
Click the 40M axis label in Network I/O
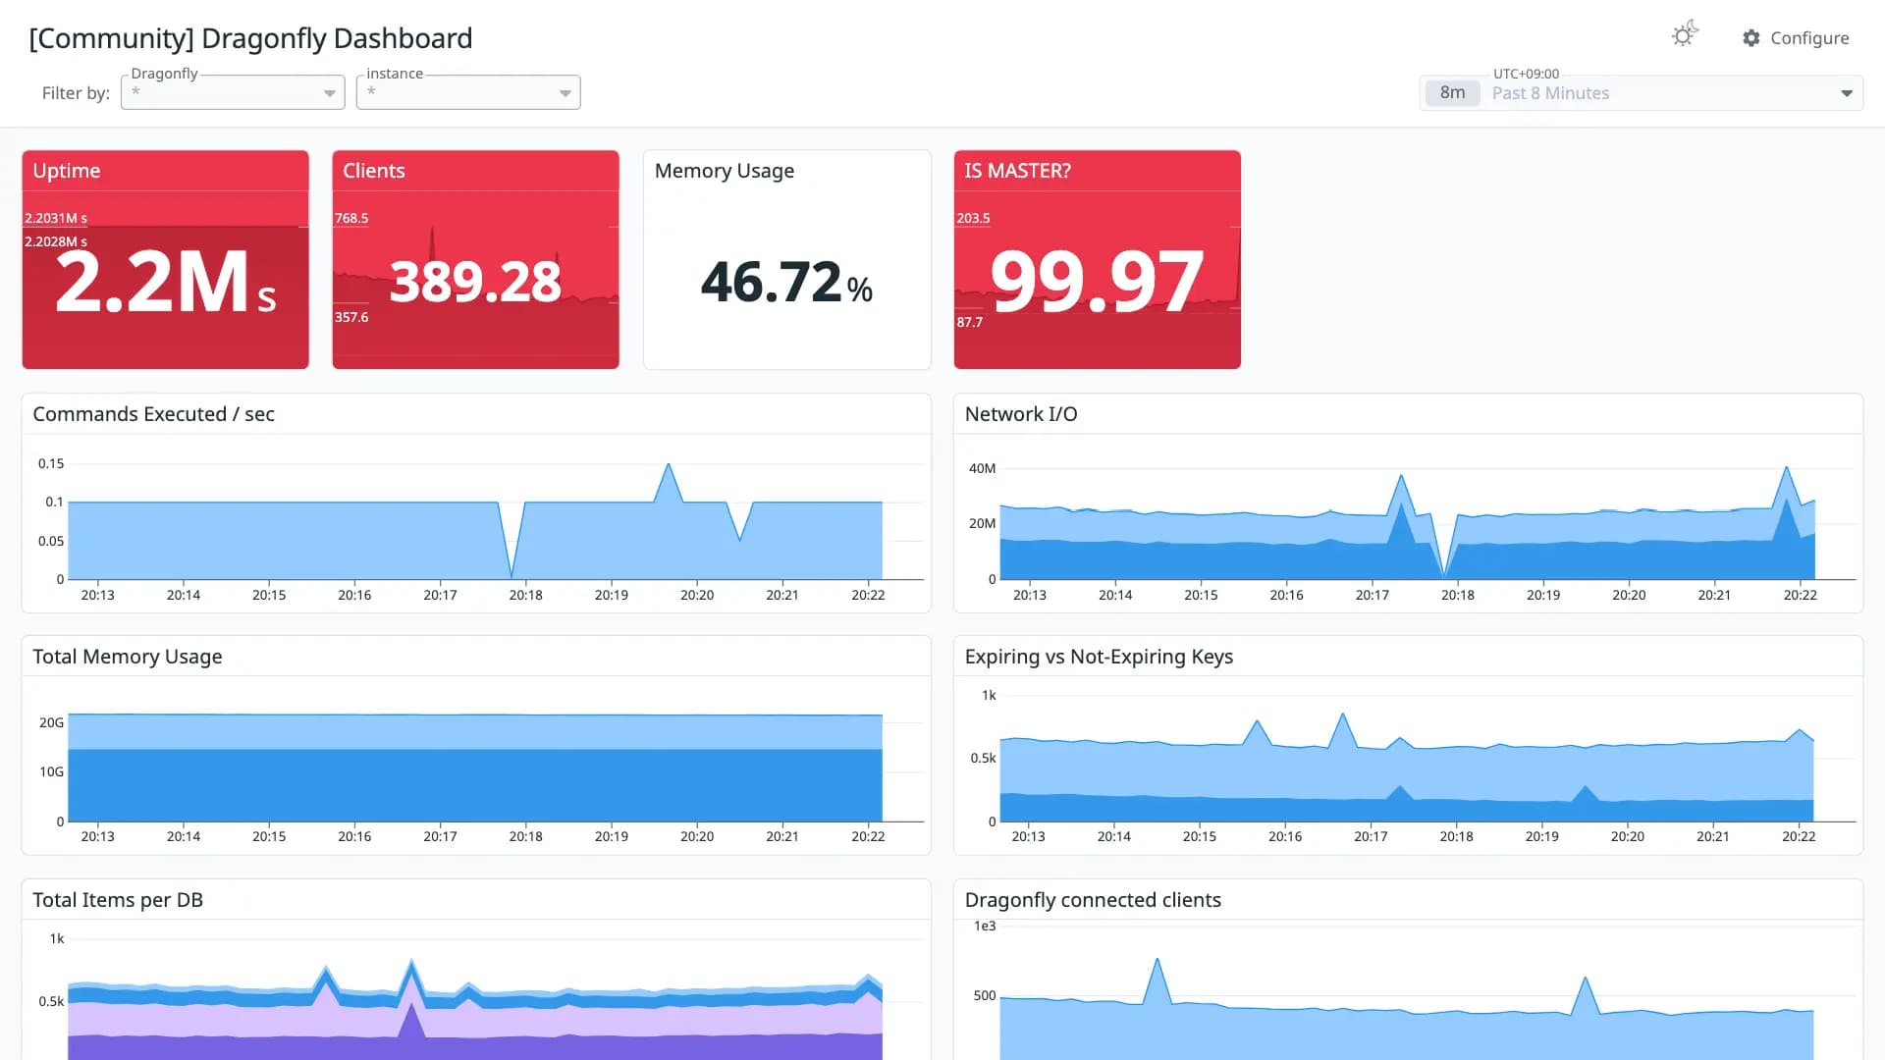[982, 468]
